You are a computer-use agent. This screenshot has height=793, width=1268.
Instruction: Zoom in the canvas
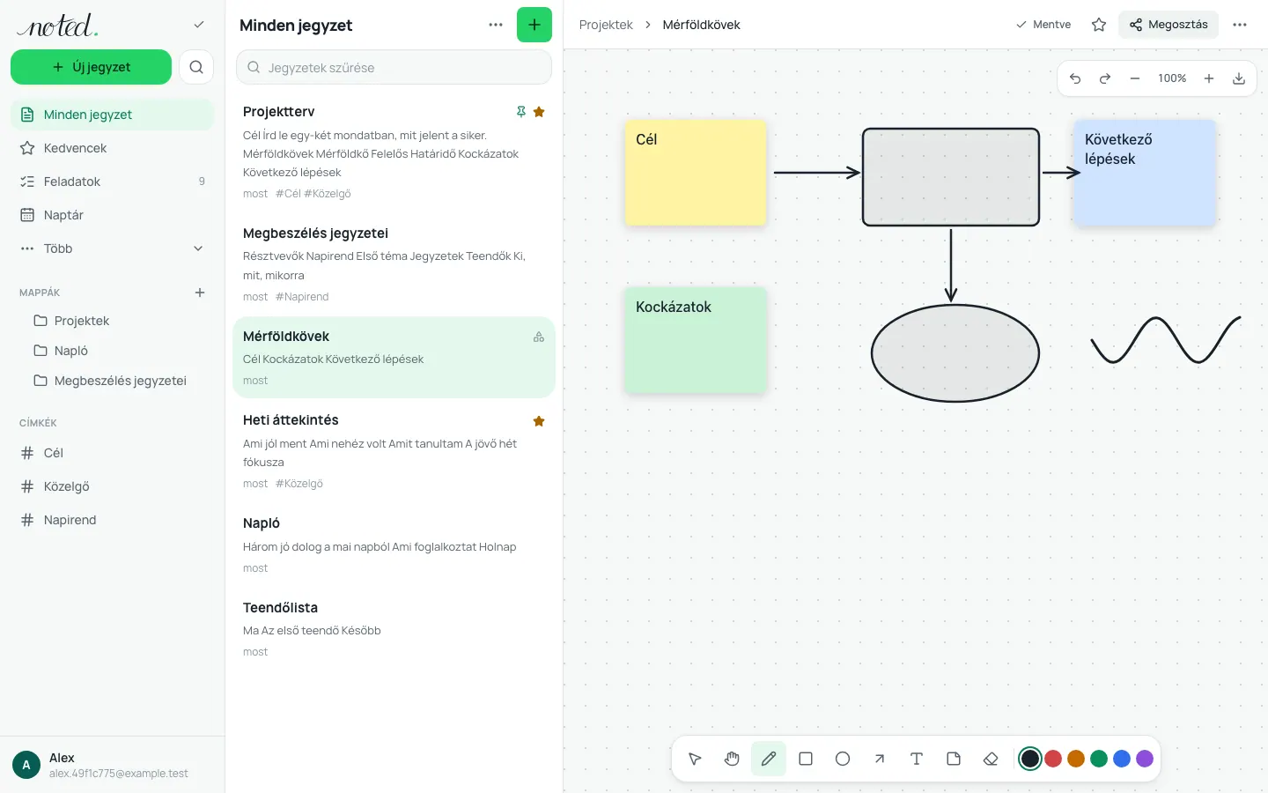click(x=1209, y=78)
